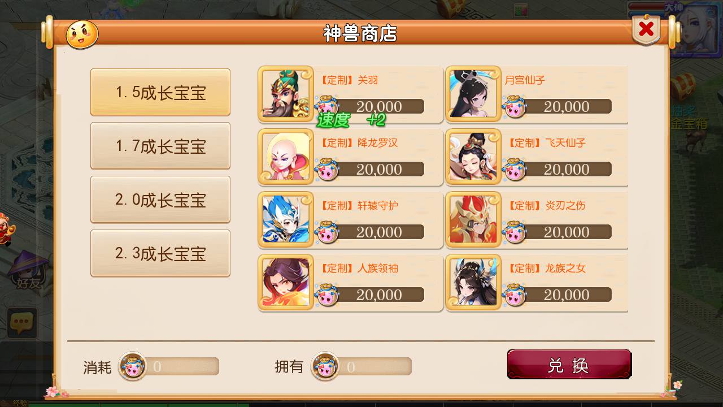Viewport: 723px width, 407px height.
Task: Open the chat bubble icon at left
Action: pyautogui.click(x=22, y=323)
